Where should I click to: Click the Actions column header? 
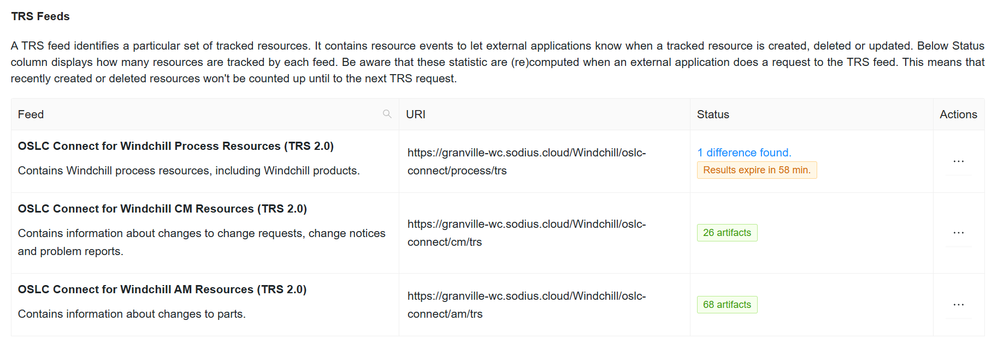click(x=958, y=114)
